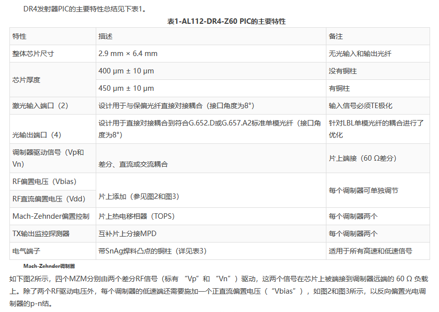Click the RF偏置电压（Vbias）cell

click(45, 182)
